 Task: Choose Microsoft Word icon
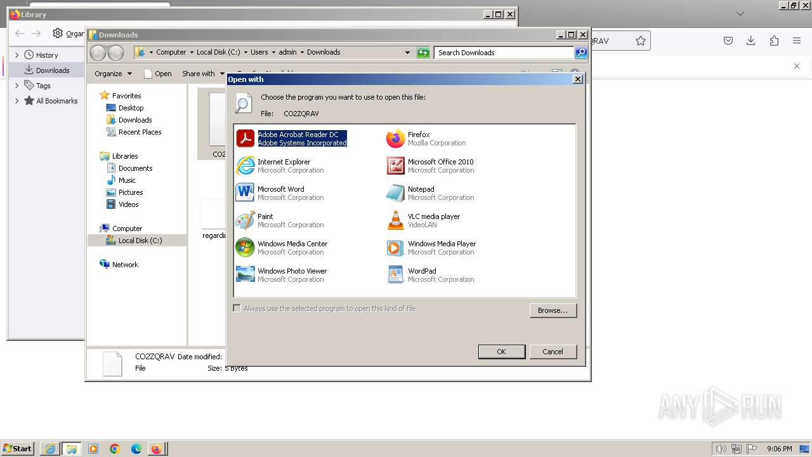point(245,193)
